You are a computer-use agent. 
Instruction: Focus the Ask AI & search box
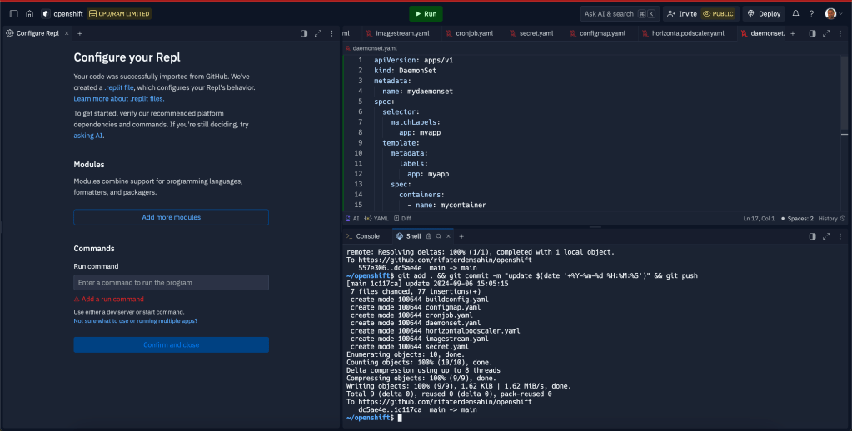click(620, 14)
